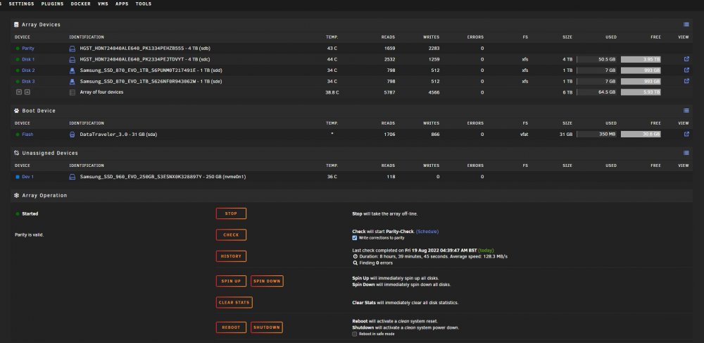
Task: Toggle Unassigned Devices section view icon
Action: [x=686, y=153]
